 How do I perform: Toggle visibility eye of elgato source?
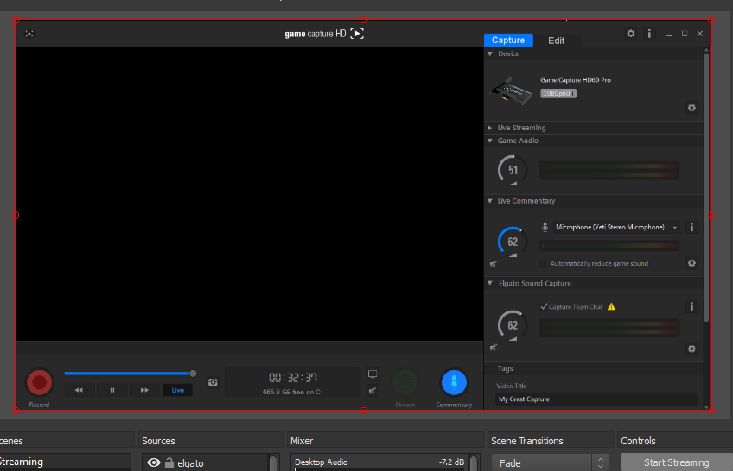coord(154,462)
